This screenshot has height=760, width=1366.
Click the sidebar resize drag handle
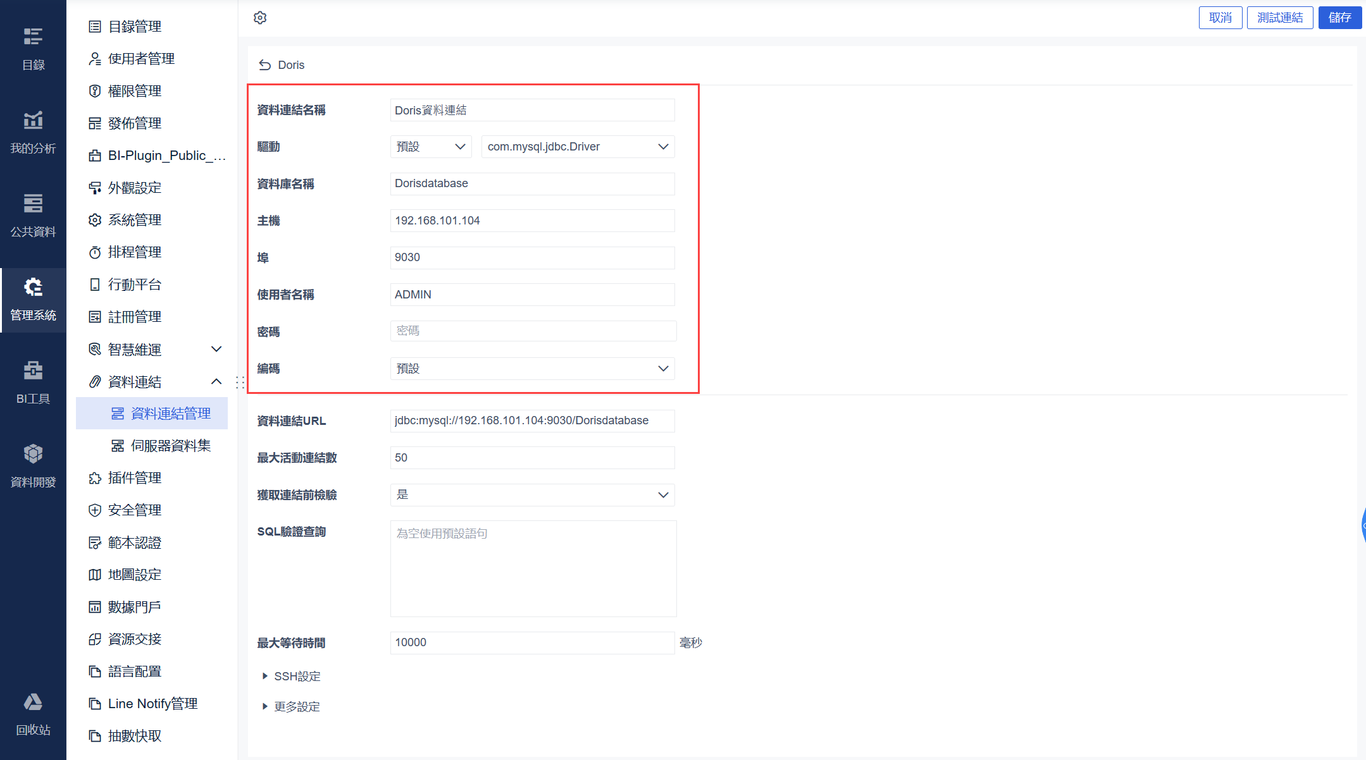(x=240, y=382)
